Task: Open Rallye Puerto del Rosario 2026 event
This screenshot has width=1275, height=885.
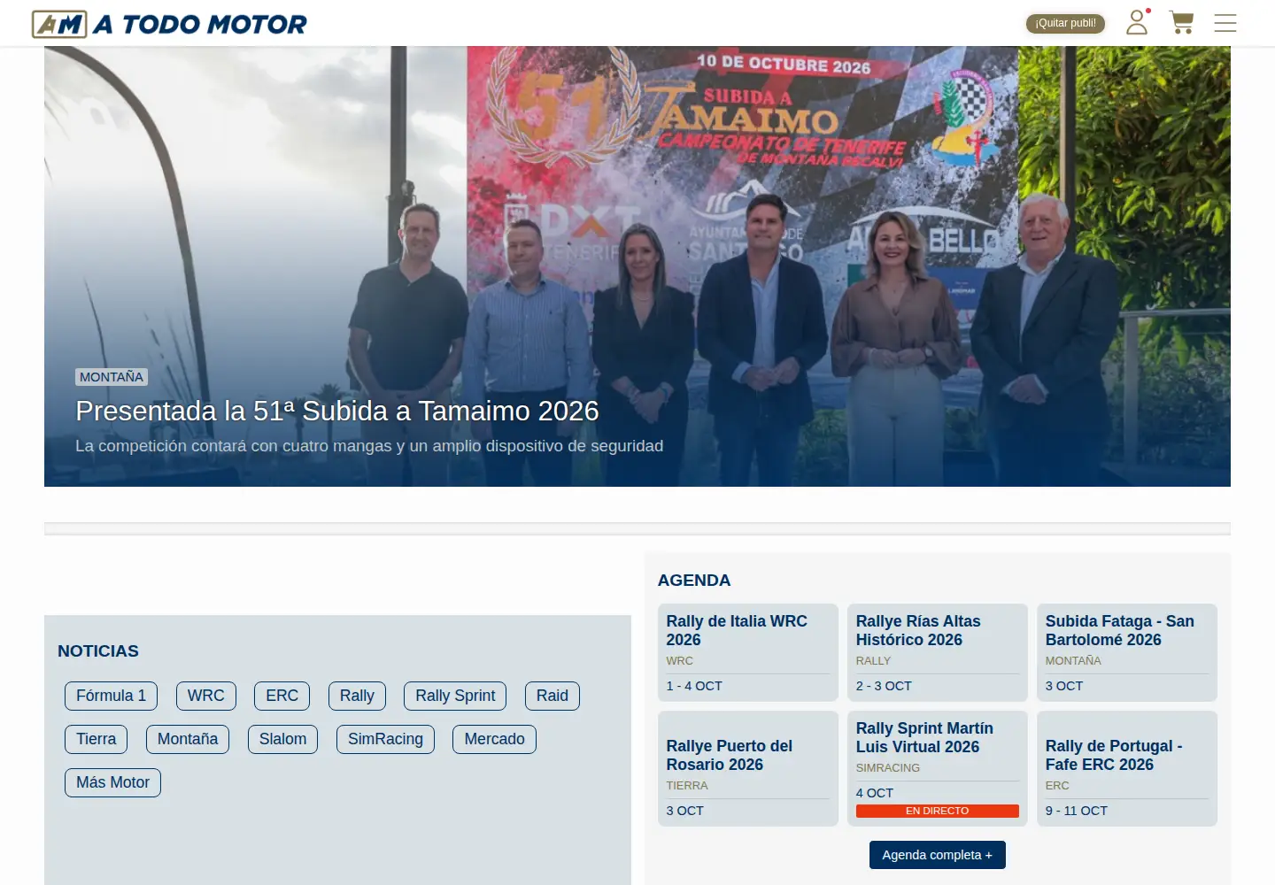Action: click(748, 768)
